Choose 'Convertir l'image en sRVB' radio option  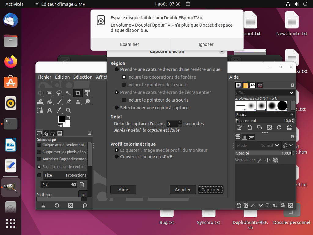[x=117, y=157]
